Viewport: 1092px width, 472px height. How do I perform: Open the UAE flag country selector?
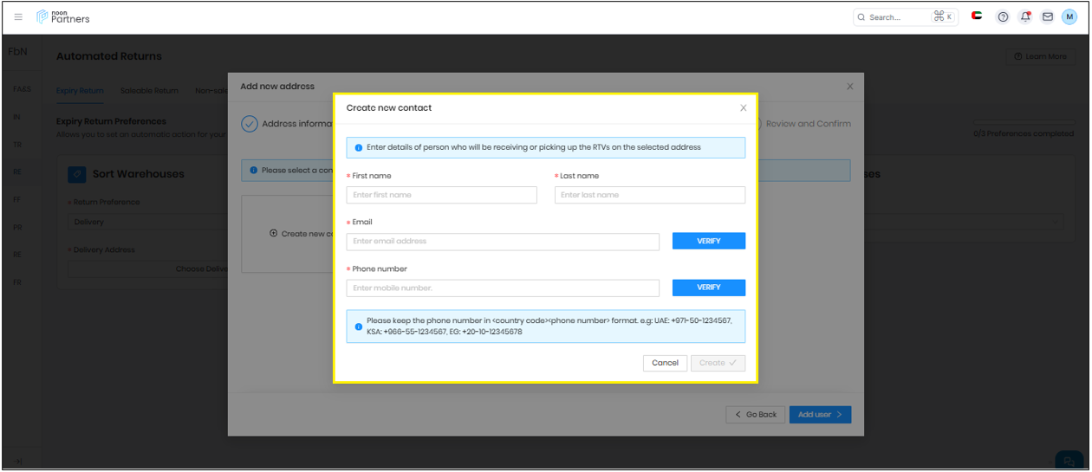tap(977, 16)
